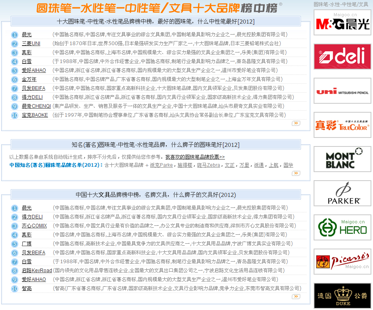Click 爱好AIHAO in the 文具 top ten list

click(x=34, y=279)
